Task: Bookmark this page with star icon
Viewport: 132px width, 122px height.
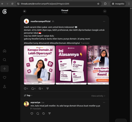Action: click(98, 4)
